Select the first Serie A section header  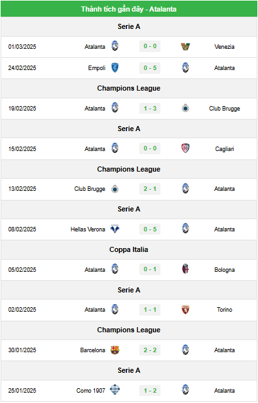pyautogui.click(x=129, y=26)
